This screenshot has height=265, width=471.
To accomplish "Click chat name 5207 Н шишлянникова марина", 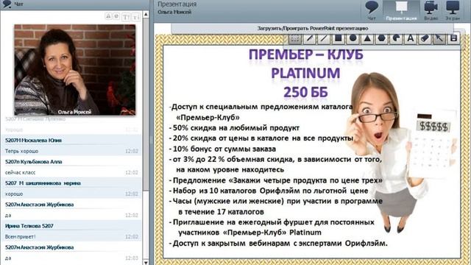I will coord(43,183).
